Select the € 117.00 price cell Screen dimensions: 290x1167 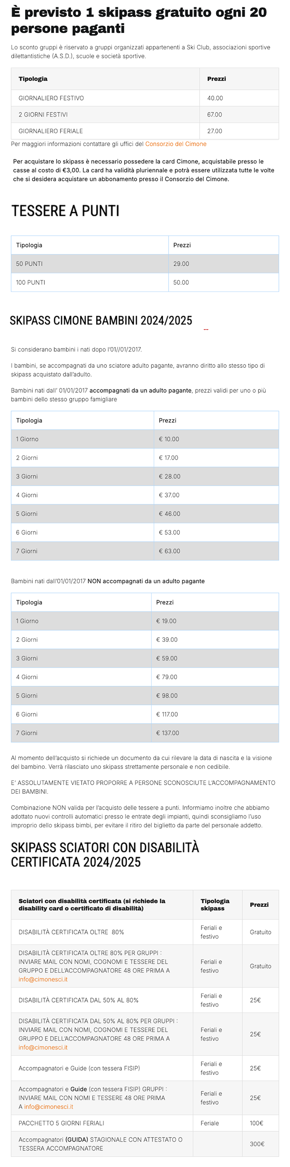pyautogui.click(x=167, y=714)
